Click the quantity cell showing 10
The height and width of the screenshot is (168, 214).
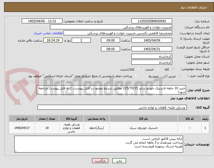47,128
